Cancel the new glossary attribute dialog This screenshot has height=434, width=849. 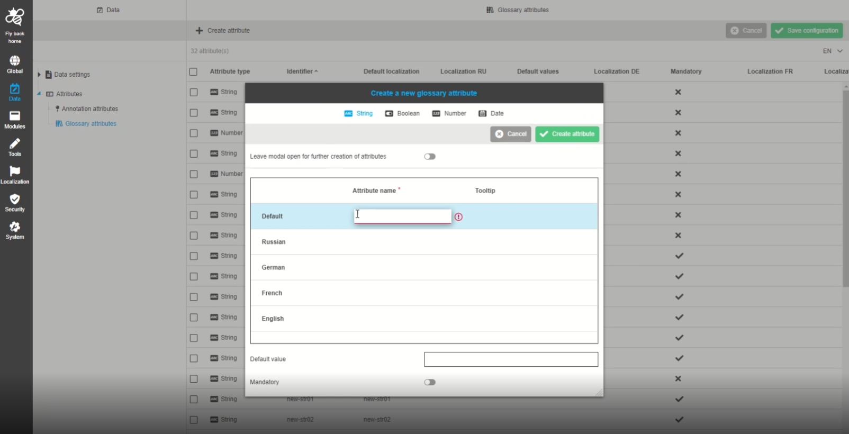pyautogui.click(x=511, y=134)
